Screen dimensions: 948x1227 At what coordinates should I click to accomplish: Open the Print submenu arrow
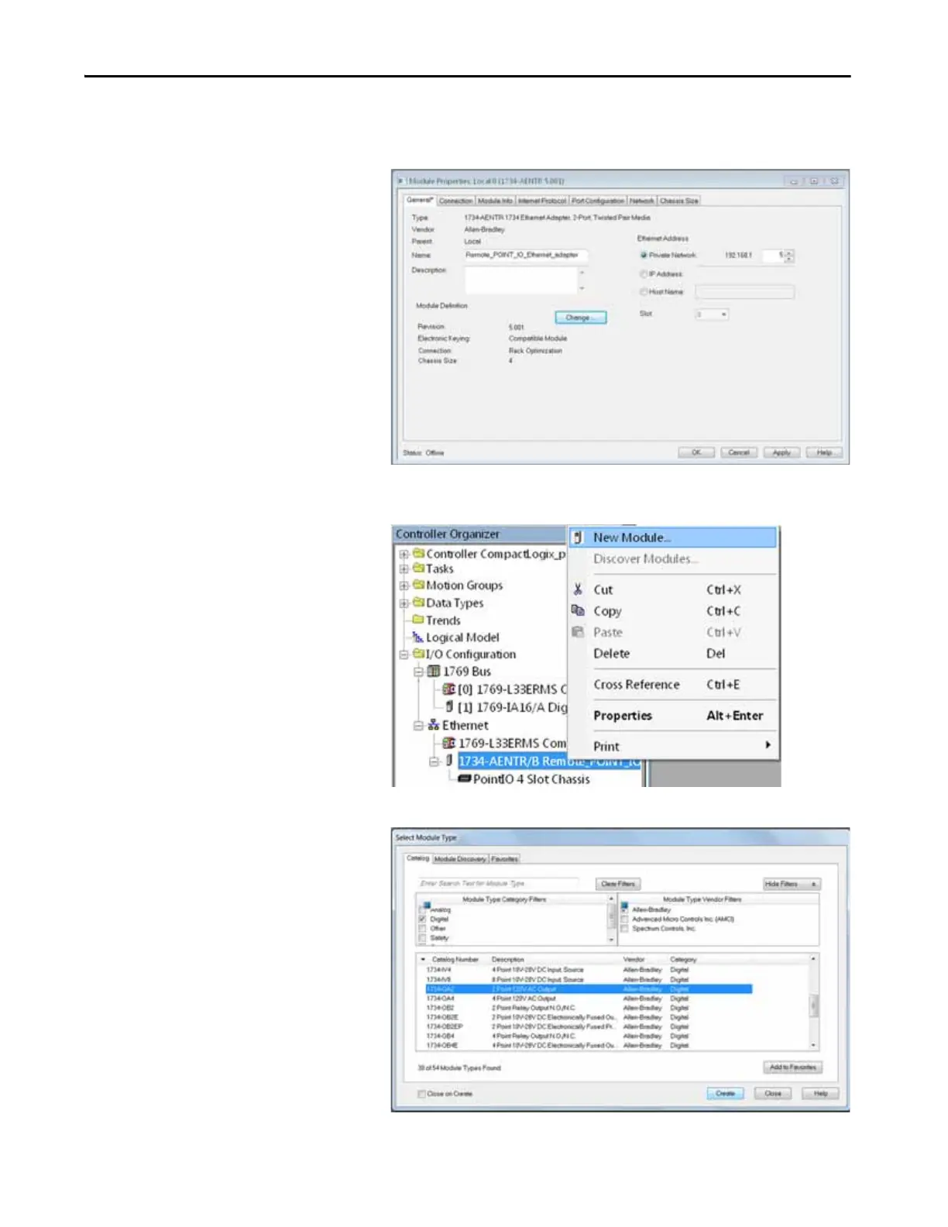point(768,745)
